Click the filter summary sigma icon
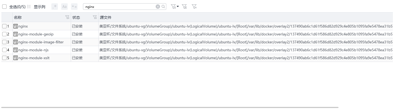 tap(185, 7)
